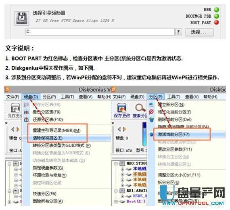Expand the Boot (X:) tree node

[x=116, y=202]
